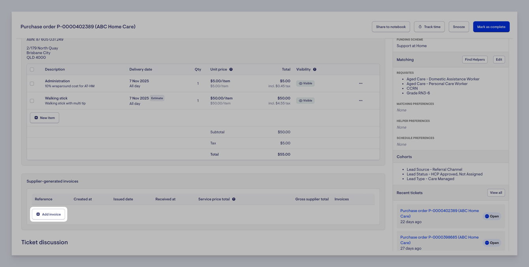Click Find Helpers in Matching section
This screenshot has height=267, width=529.
pos(475,60)
